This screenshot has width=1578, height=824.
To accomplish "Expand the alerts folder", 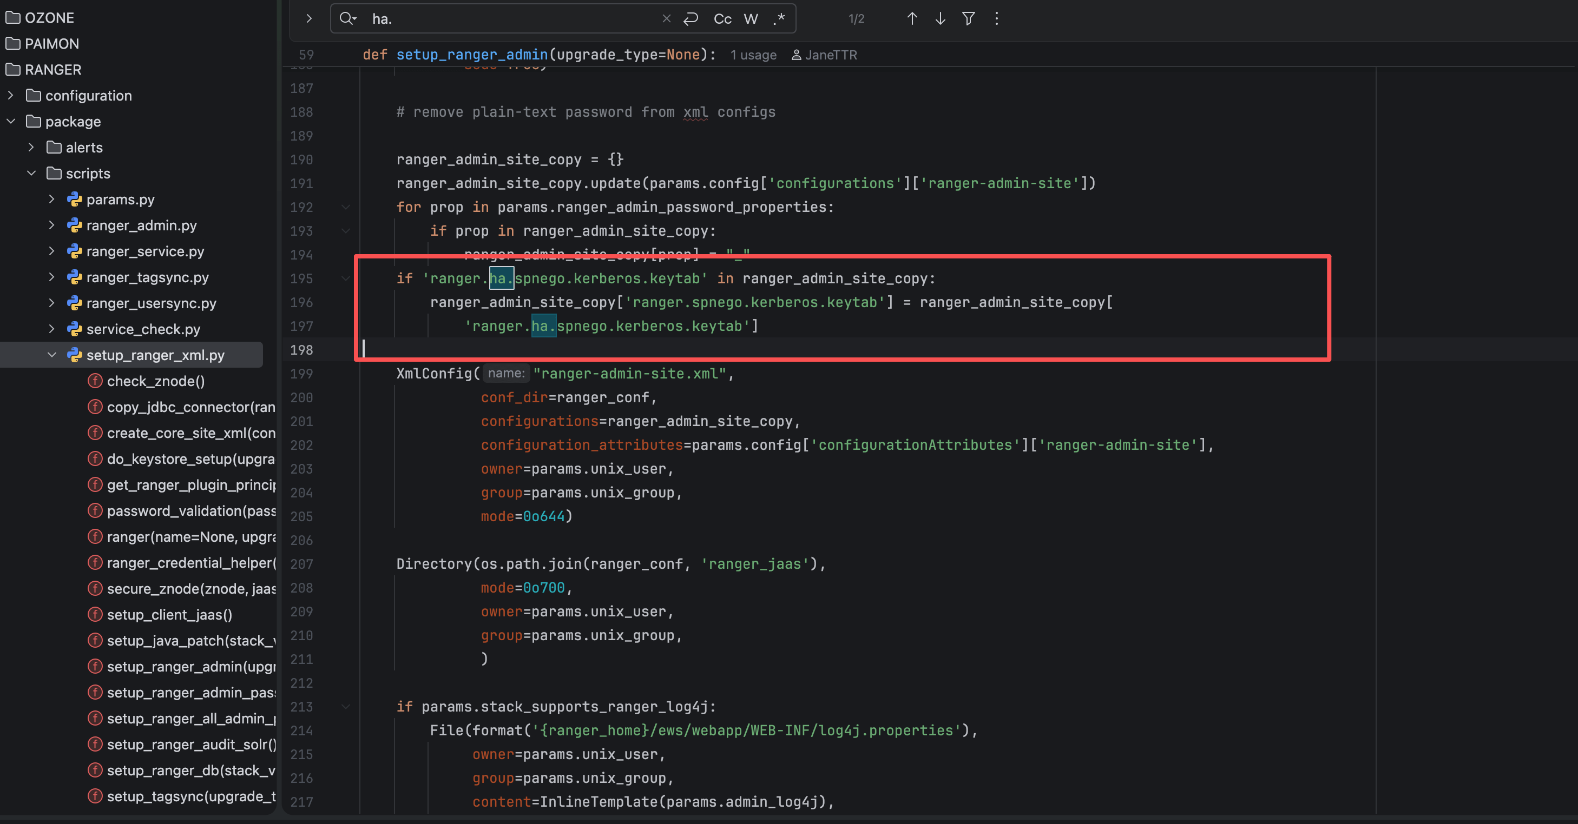I will [31, 148].
